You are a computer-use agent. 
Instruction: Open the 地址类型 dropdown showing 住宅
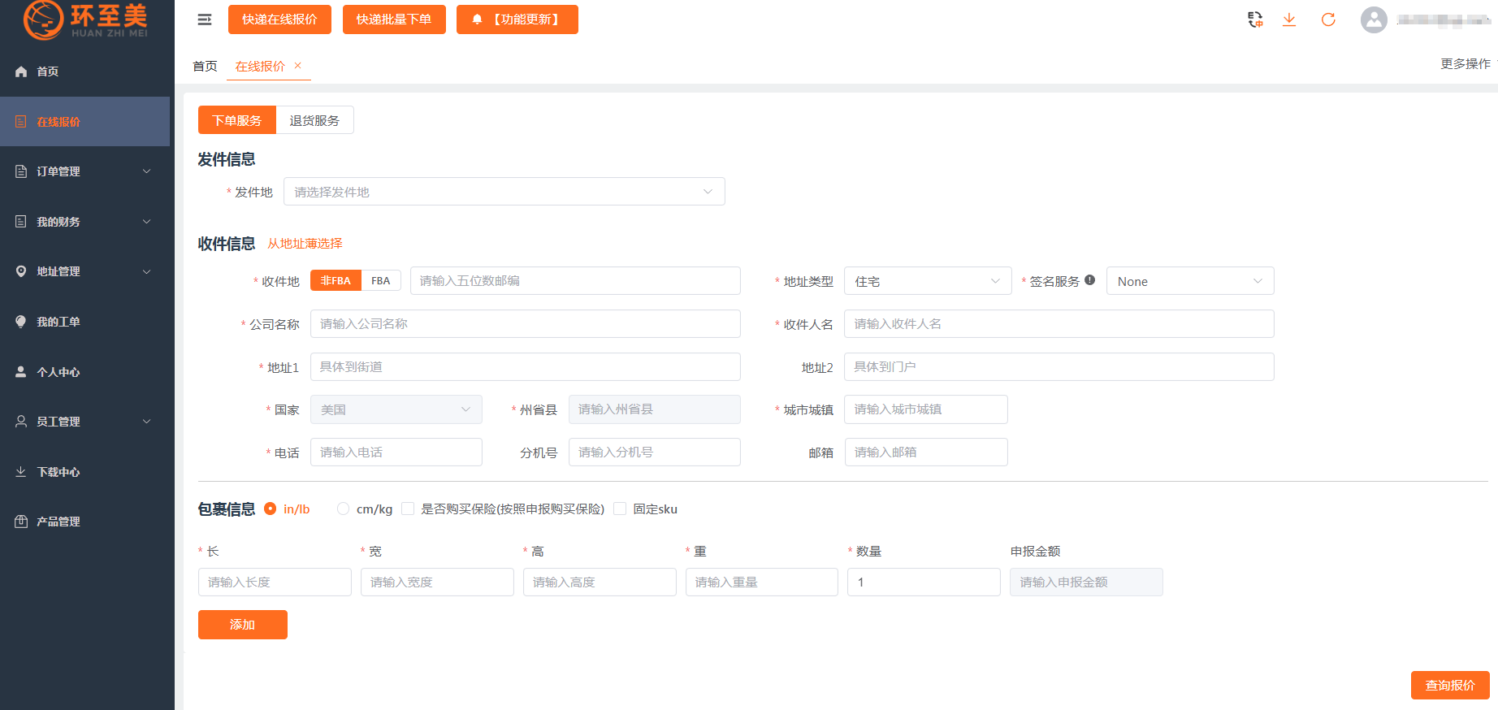pos(928,281)
